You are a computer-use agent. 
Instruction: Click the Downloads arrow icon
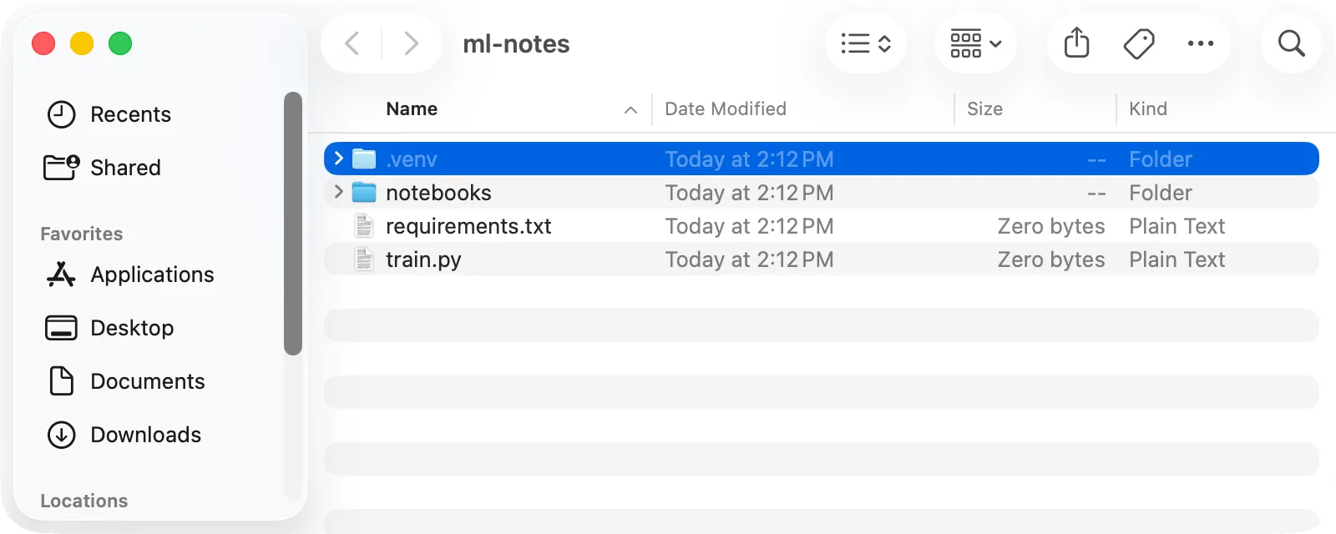[61, 435]
